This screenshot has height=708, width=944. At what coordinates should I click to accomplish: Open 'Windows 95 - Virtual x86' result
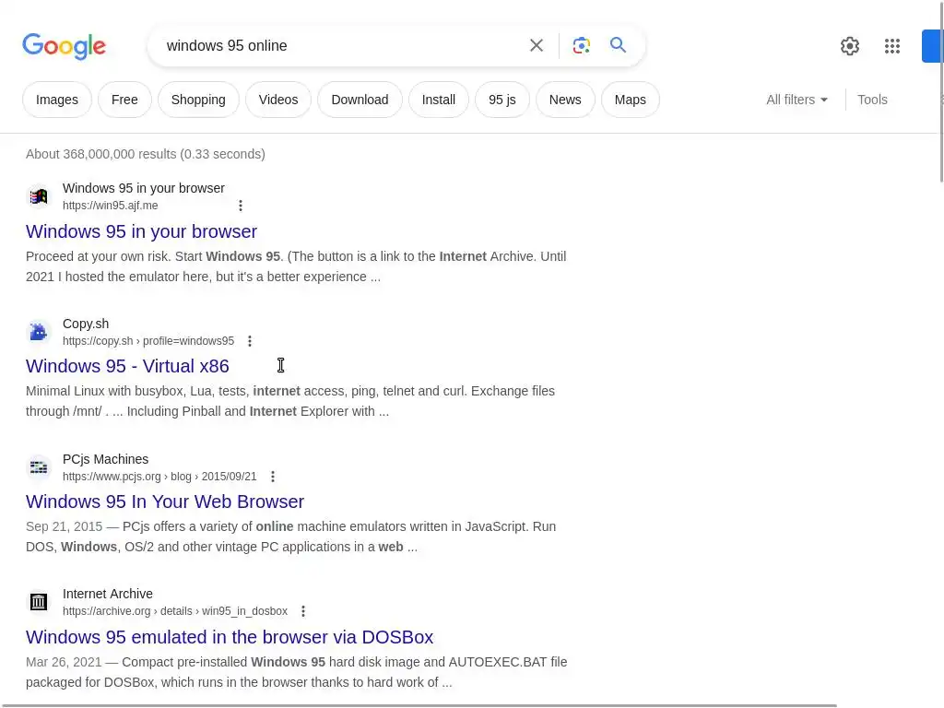point(127,367)
